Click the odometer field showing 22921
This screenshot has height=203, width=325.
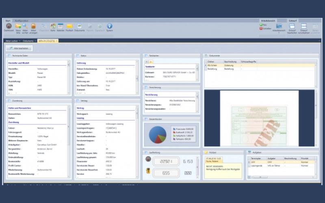coord(166,161)
